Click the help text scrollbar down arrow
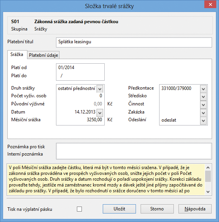The width and height of the screenshot is (219, 222). click(208, 192)
